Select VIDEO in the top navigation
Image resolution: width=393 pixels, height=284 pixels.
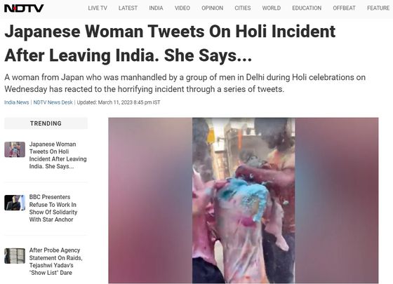182,8
